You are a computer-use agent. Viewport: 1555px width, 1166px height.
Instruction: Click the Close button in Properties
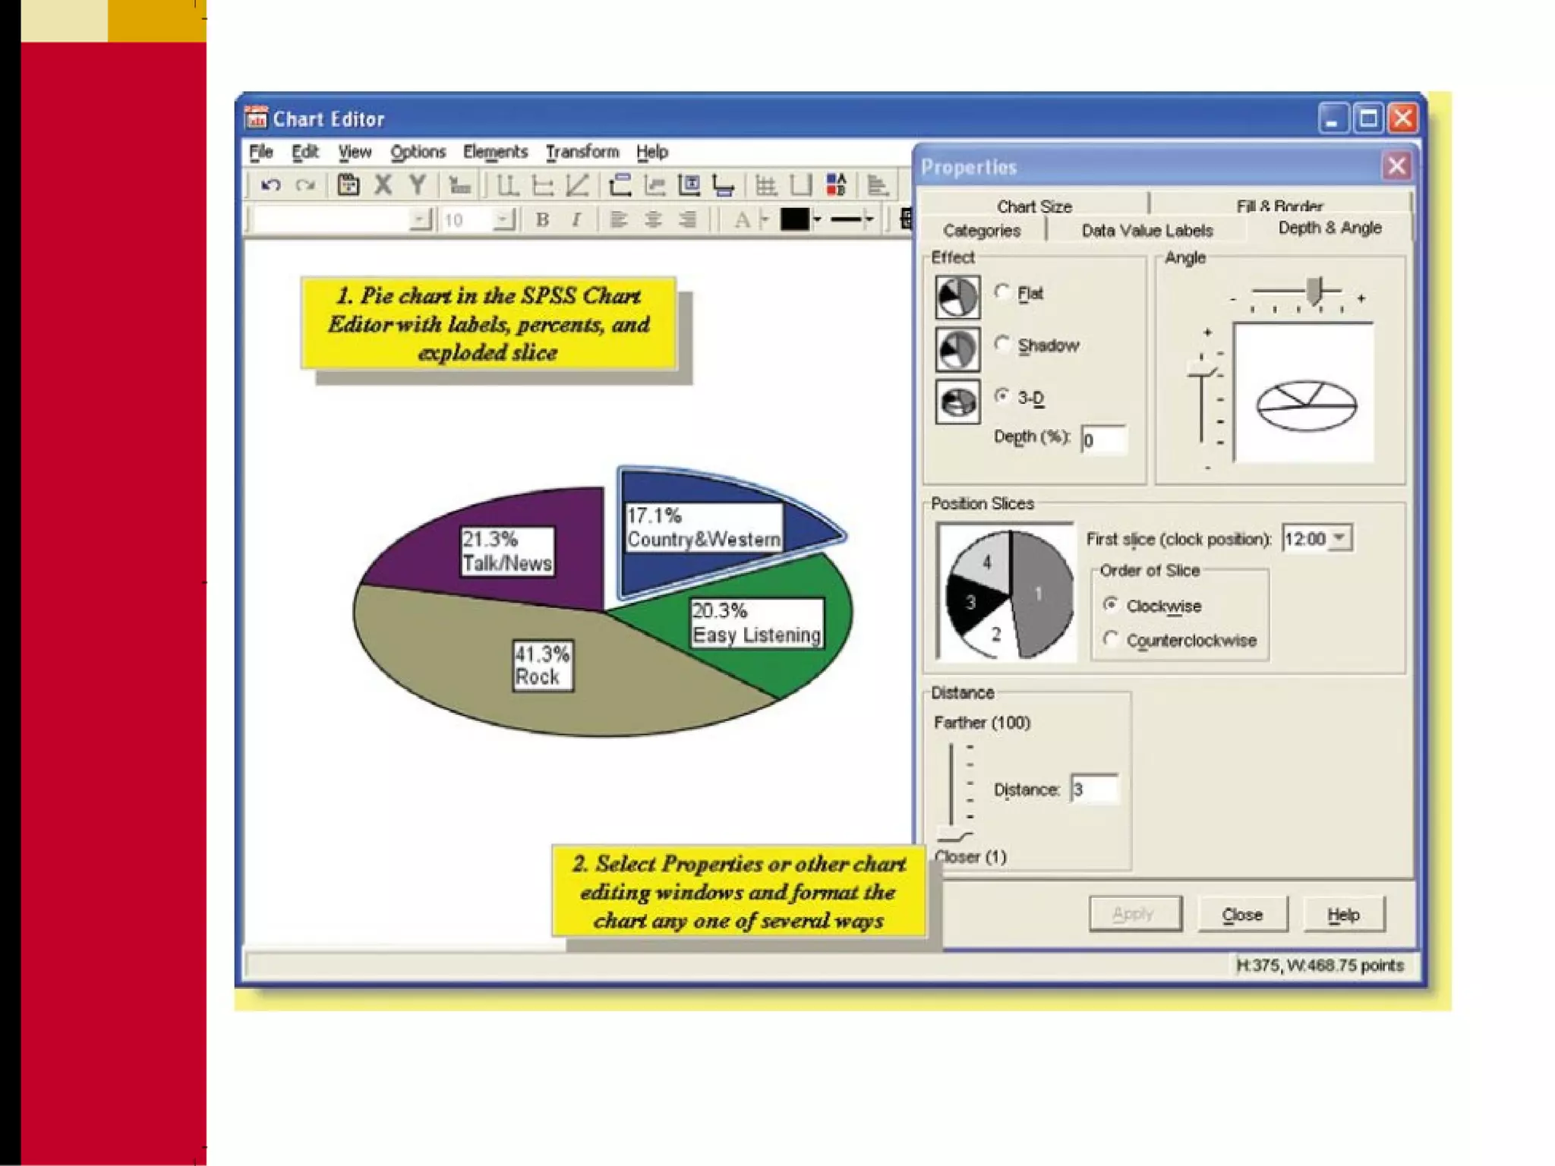(x=1242, y=915)
